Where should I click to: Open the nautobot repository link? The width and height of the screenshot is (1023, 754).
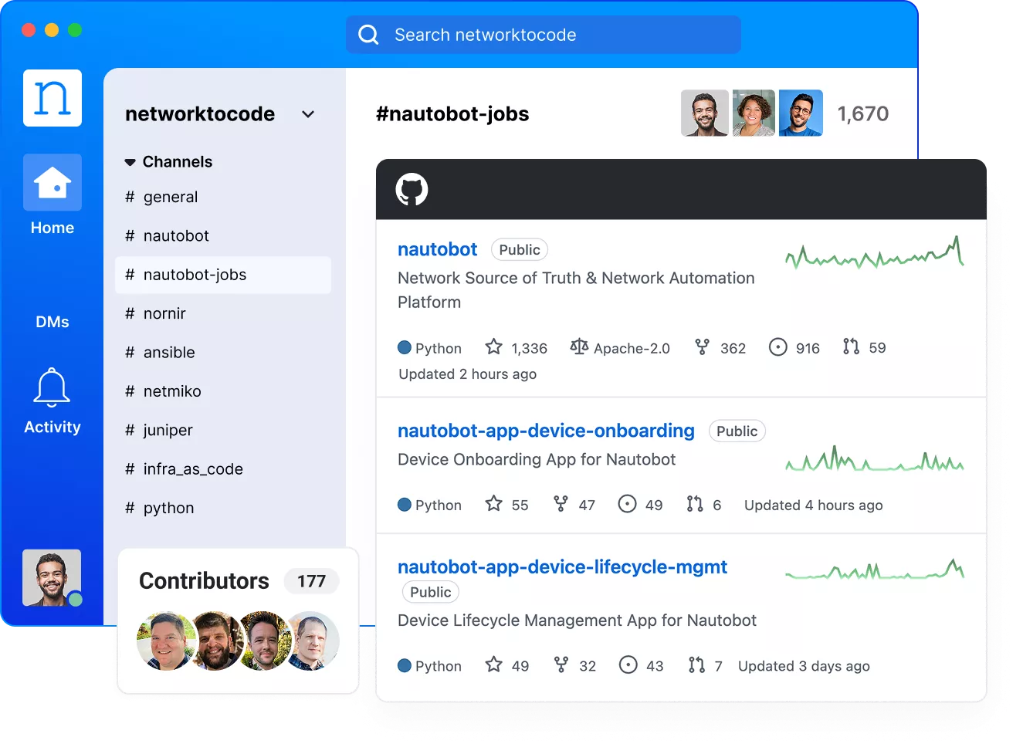[x=437, y=249]
